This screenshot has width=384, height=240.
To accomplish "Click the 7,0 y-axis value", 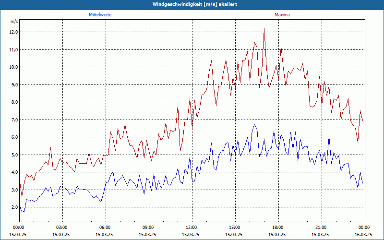I will pos(15,120).
